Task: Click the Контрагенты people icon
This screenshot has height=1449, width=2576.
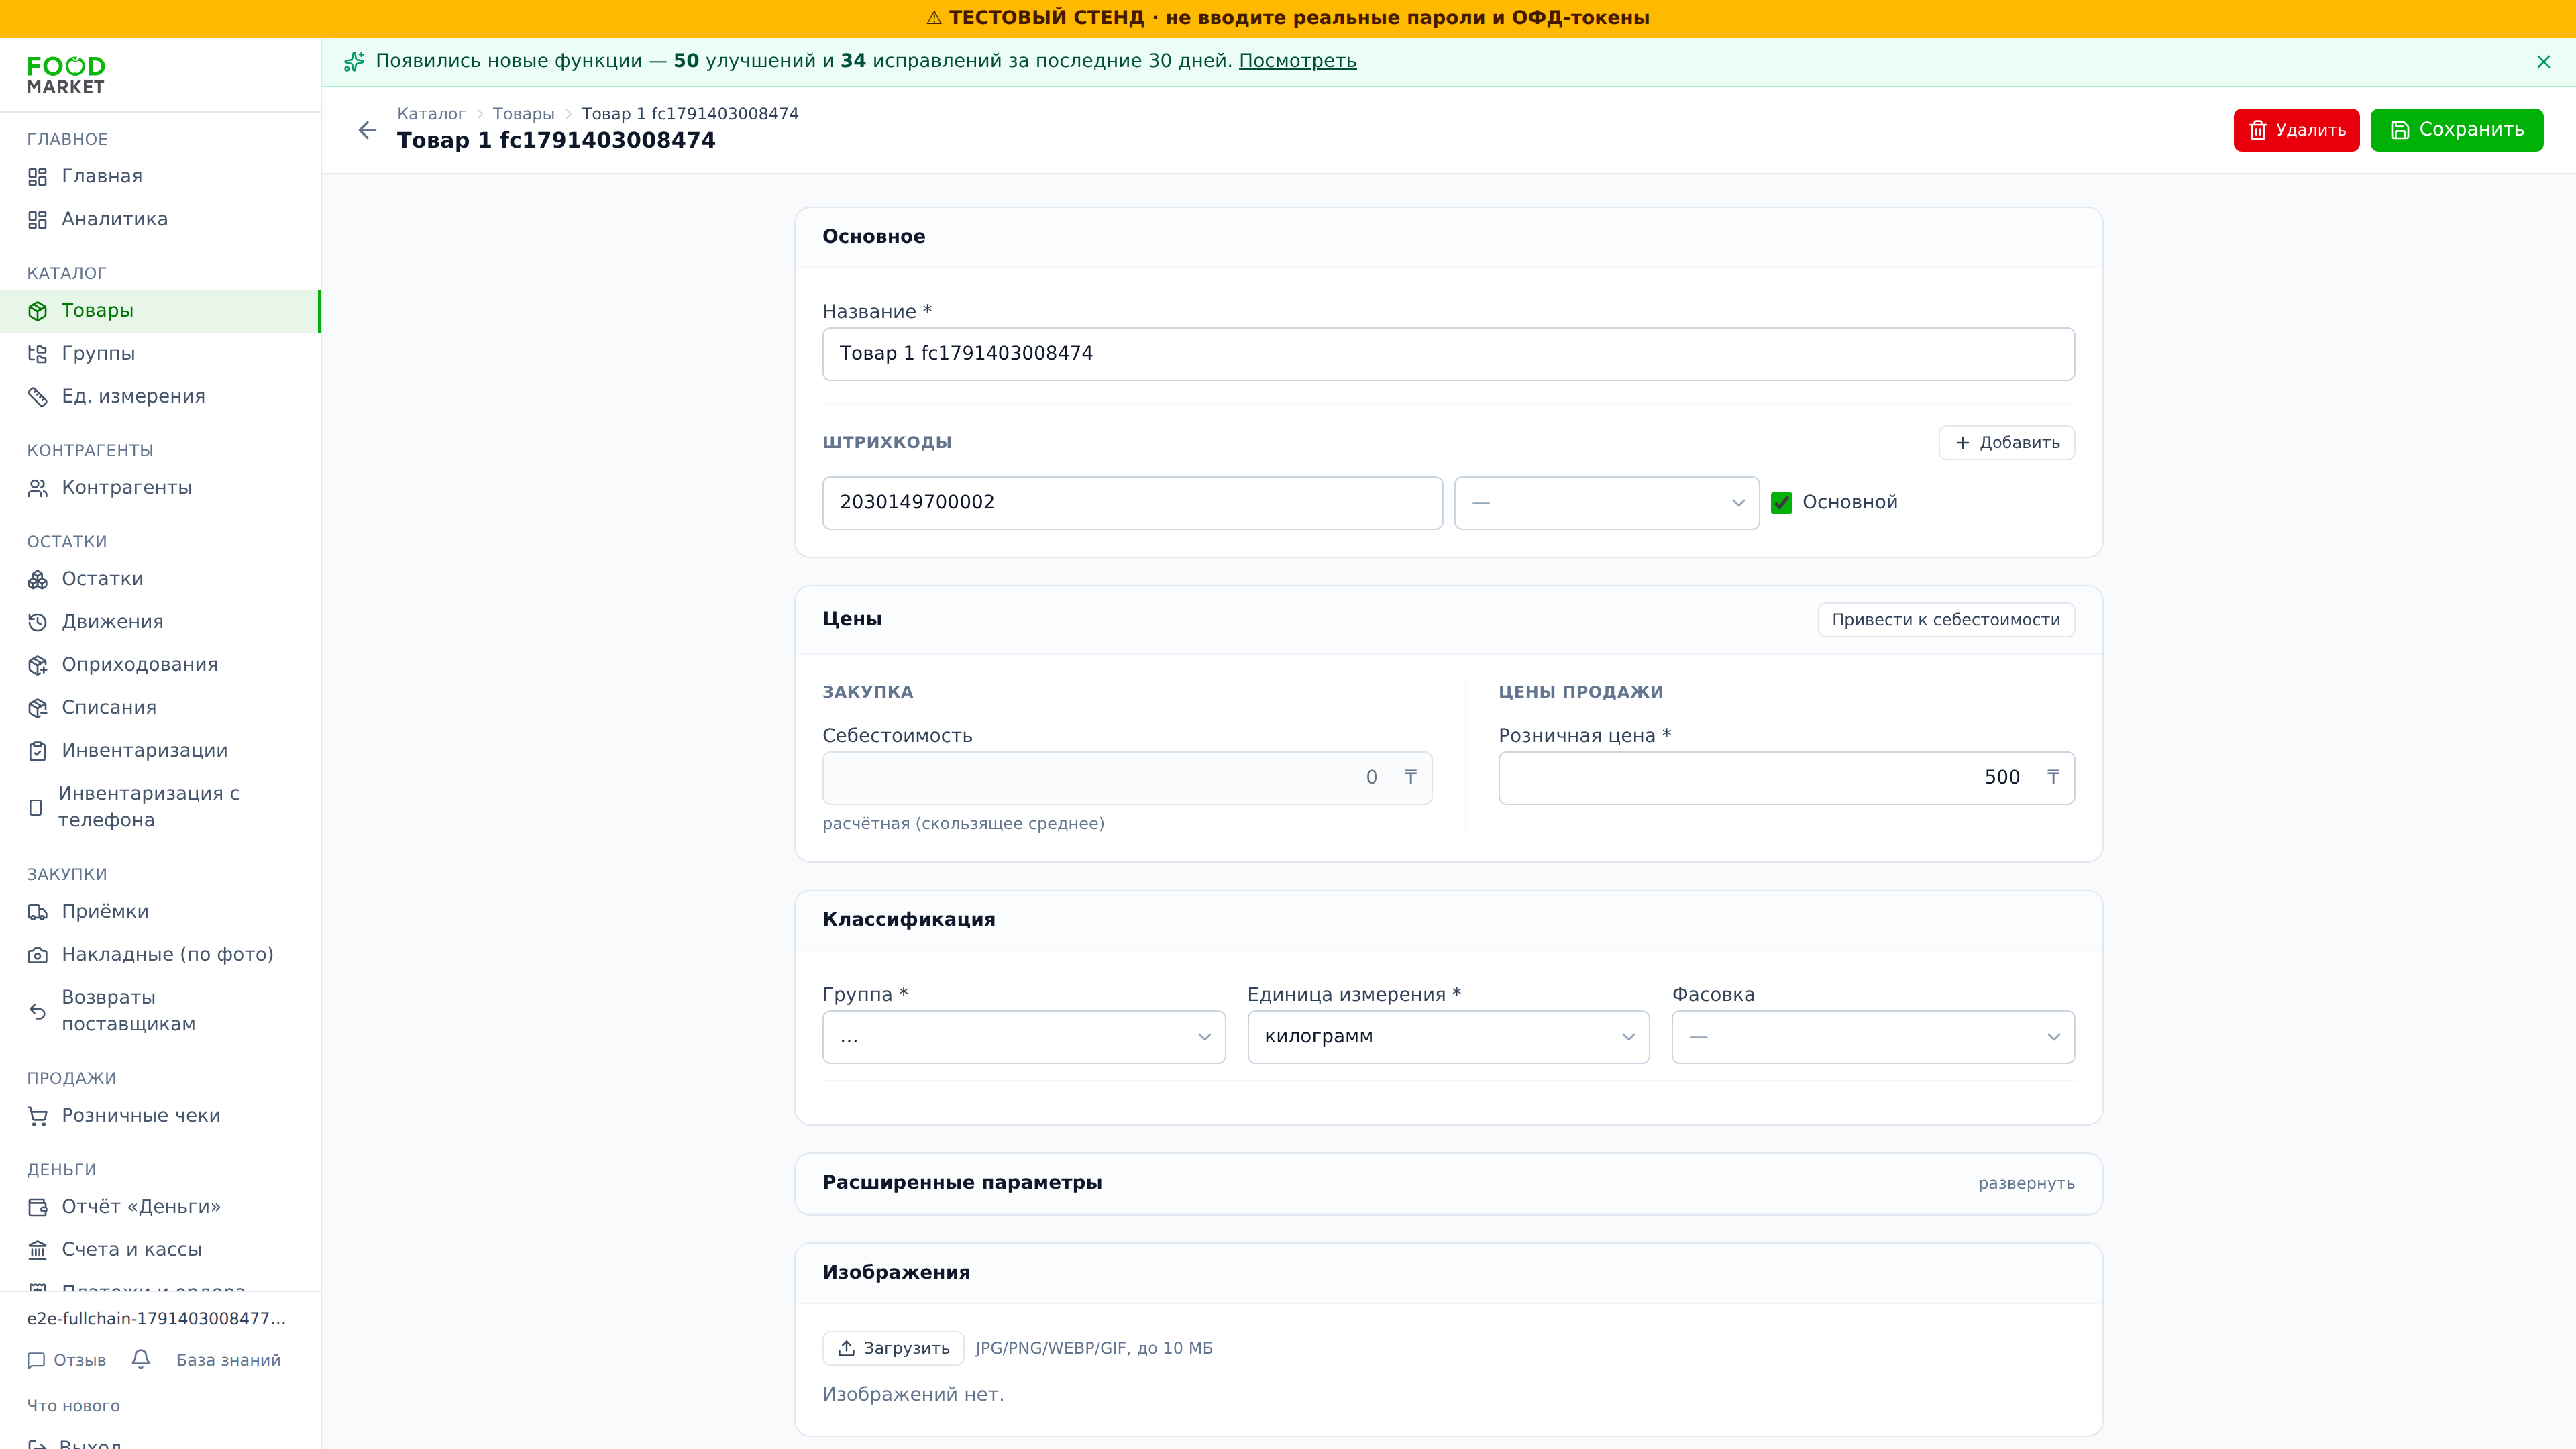Action: pos(37,488)
